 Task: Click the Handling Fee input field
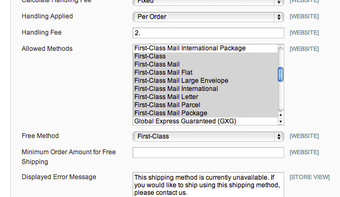tap(208, 33)
